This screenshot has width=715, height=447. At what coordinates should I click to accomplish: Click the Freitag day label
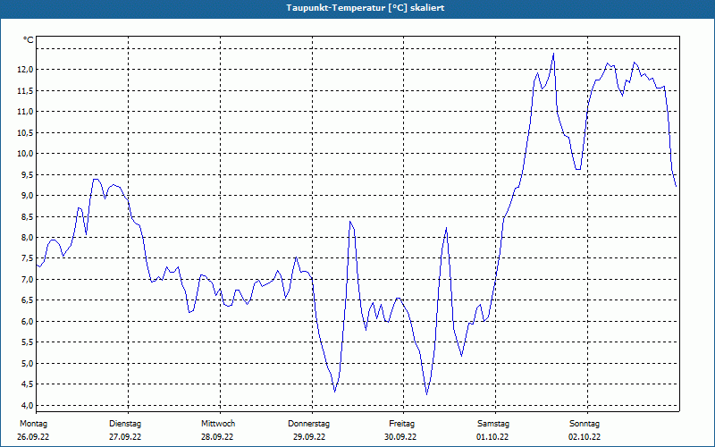[x=401, y=424]
